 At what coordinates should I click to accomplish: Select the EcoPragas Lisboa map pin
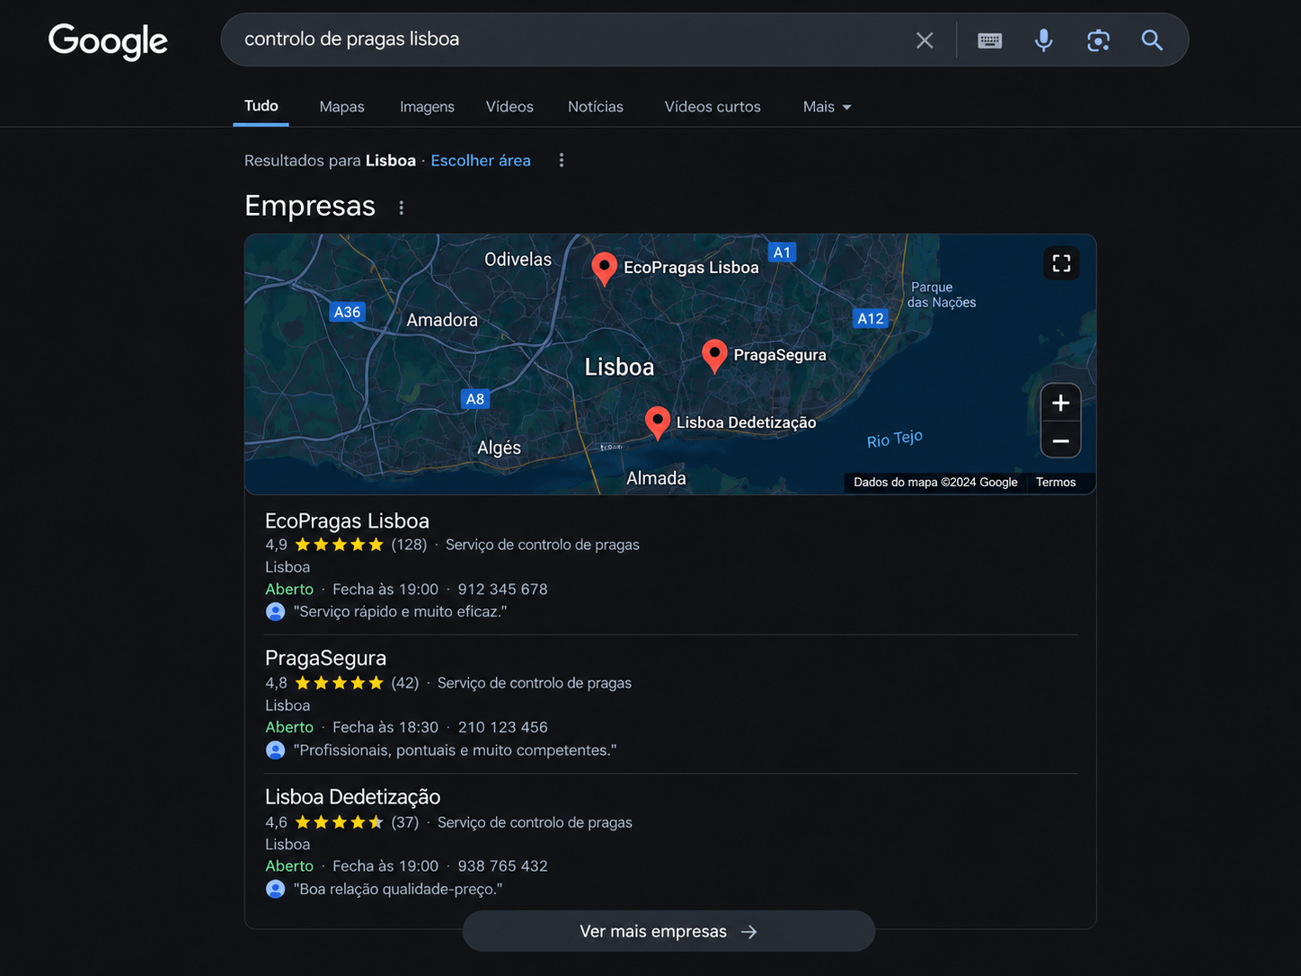pyautogui.click(x=605, y=268)
